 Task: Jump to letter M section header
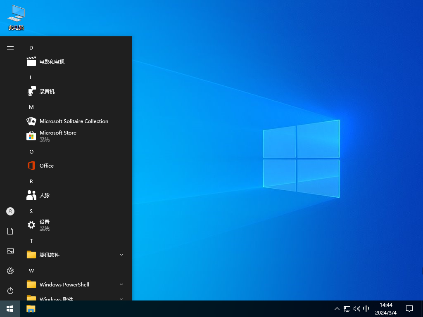31,107
